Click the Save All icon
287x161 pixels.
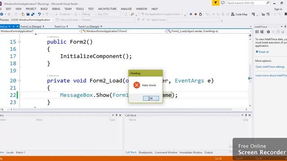tap(33, 14)
